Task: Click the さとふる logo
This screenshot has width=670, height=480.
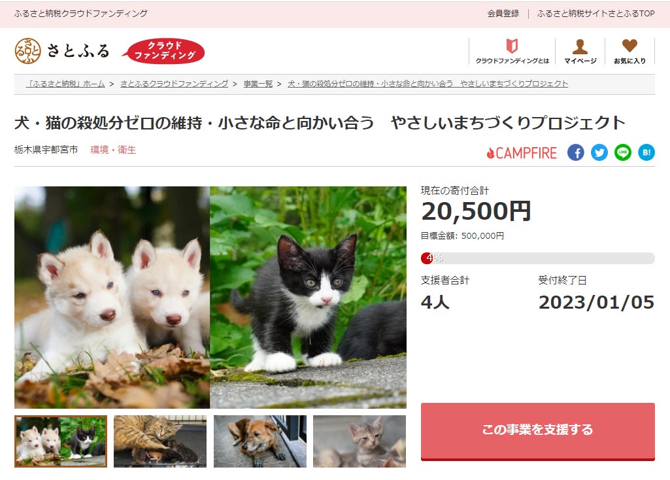Action: [62, 51]
